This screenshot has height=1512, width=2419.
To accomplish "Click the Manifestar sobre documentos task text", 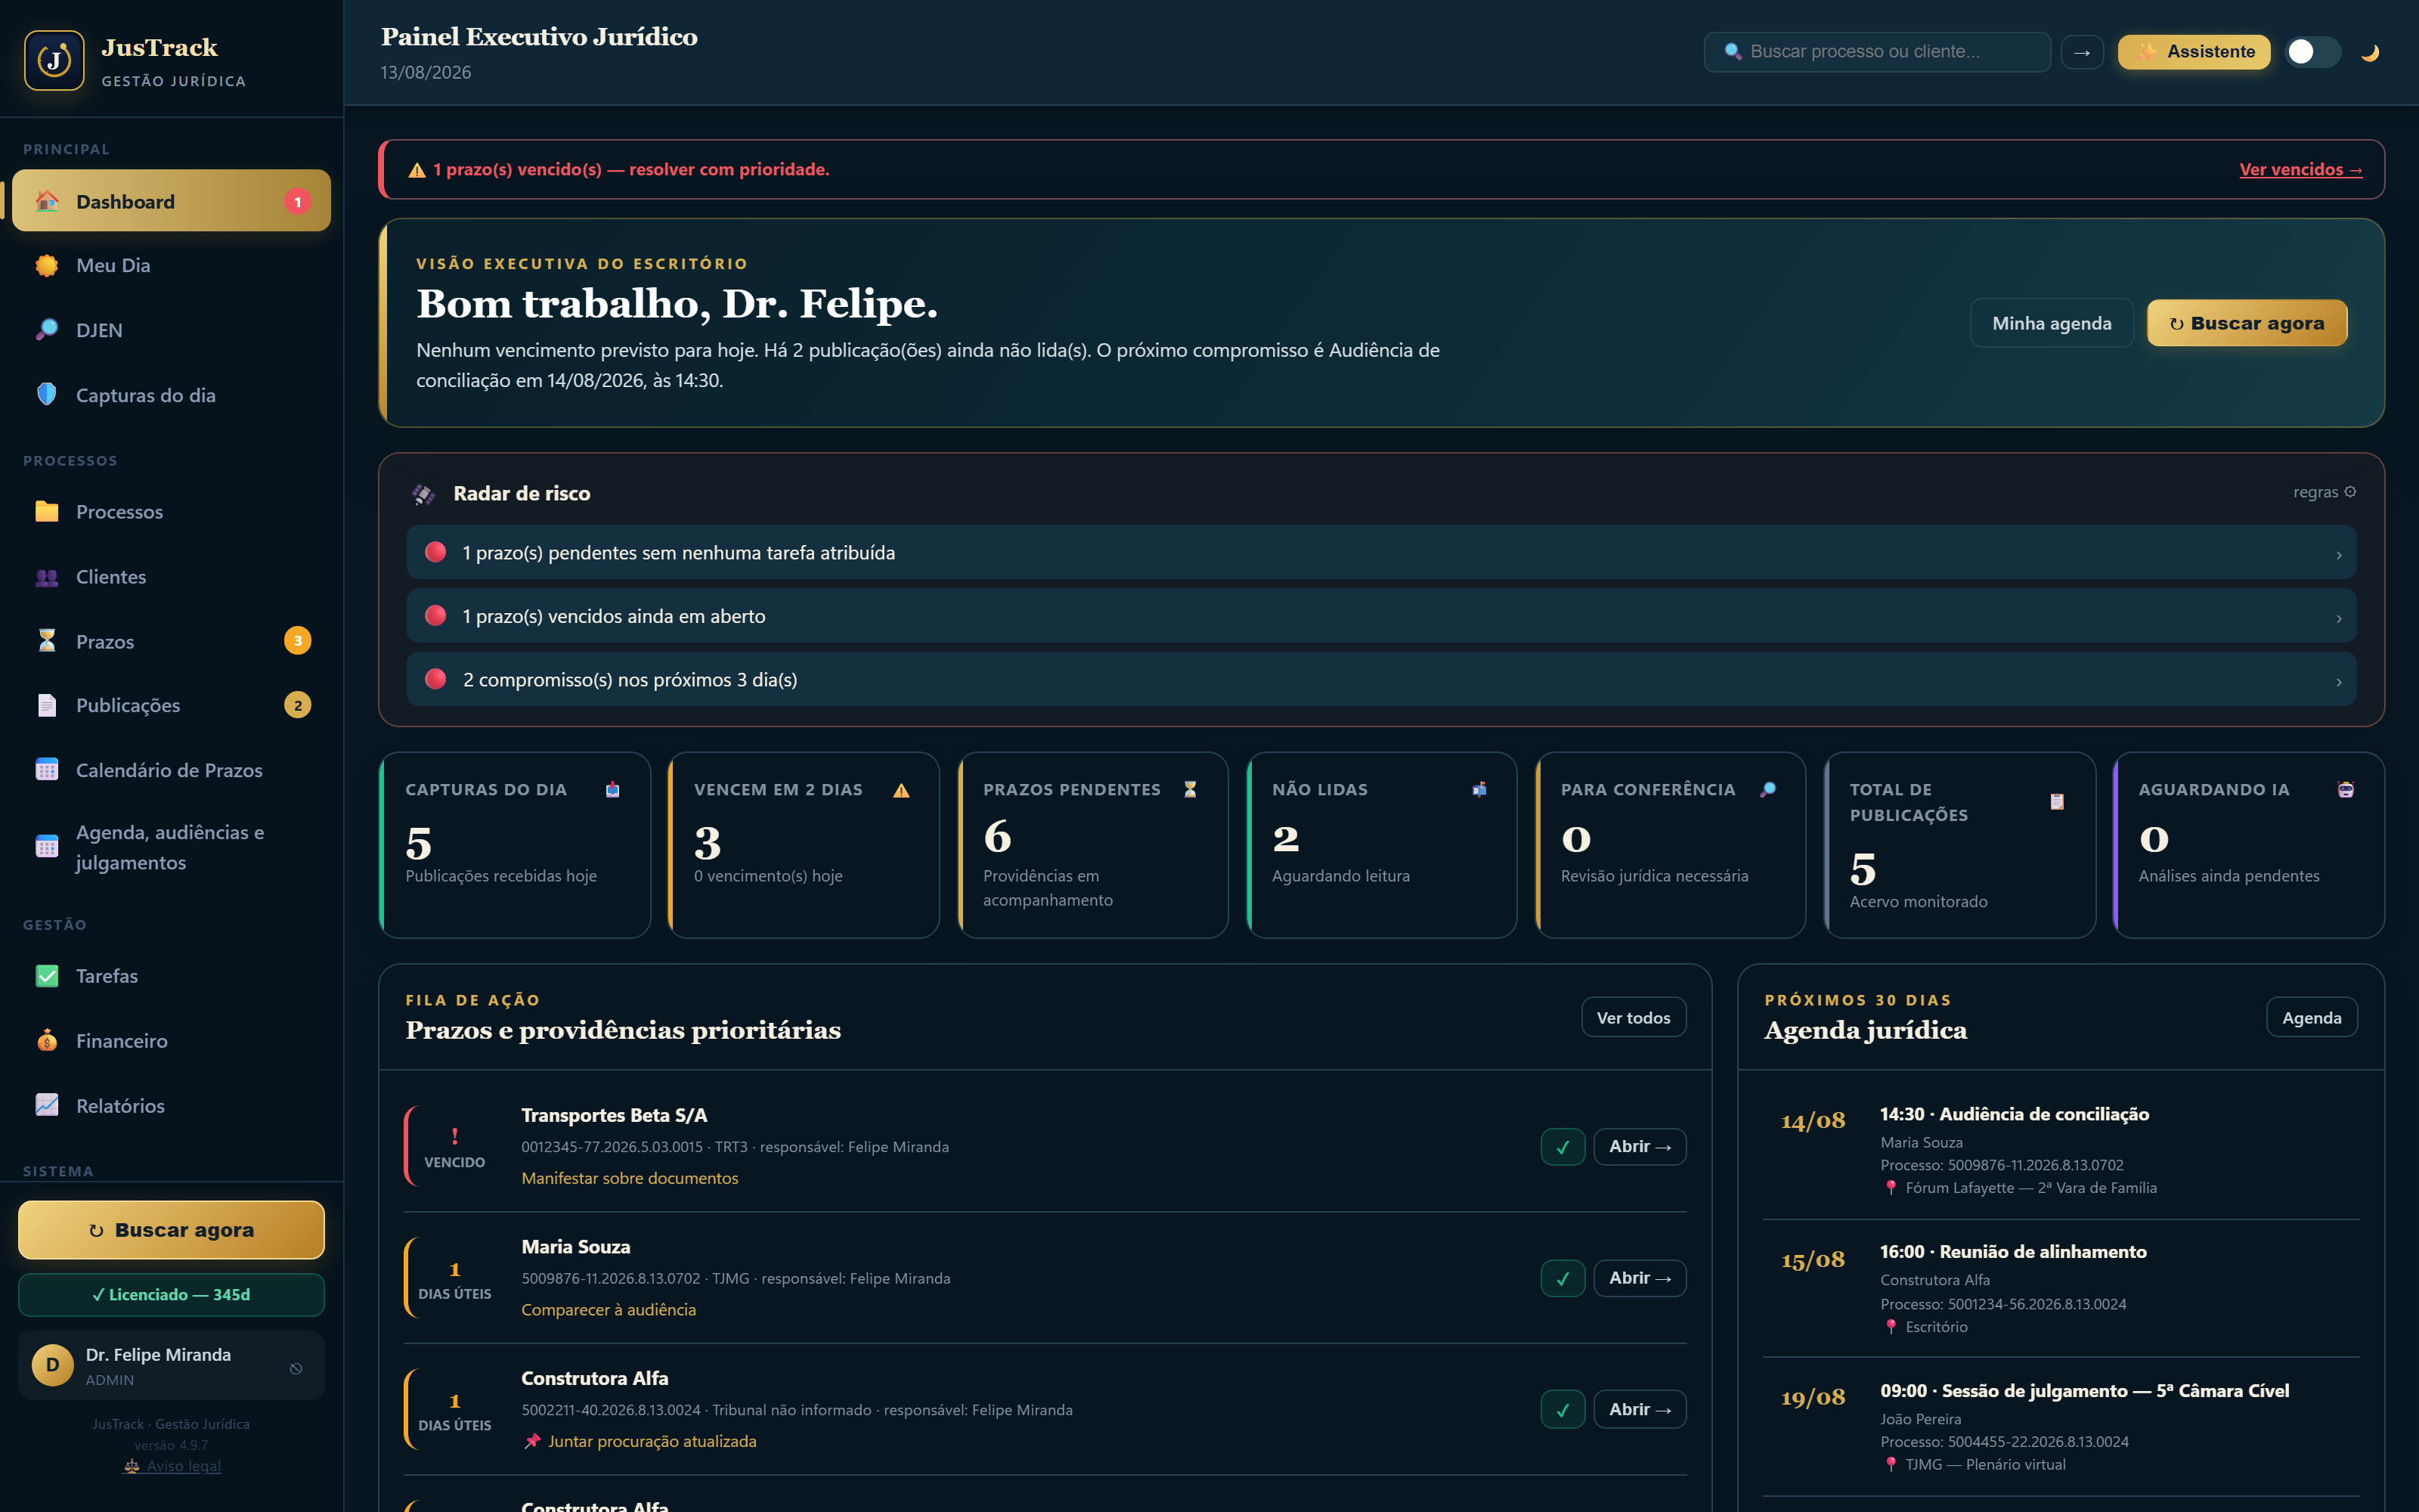I will [630, 1179].
